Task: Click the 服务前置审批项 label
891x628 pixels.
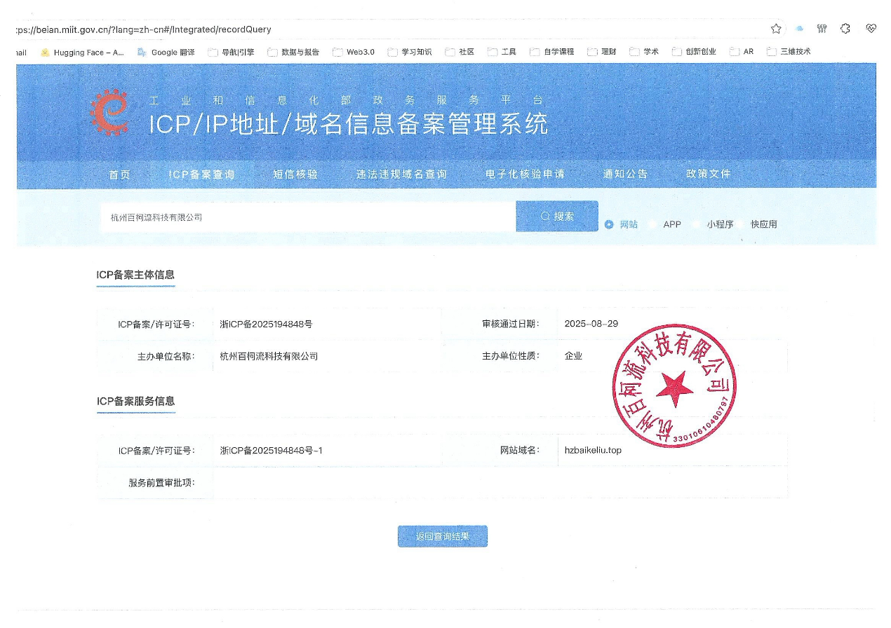Action: tap(161, 483)
